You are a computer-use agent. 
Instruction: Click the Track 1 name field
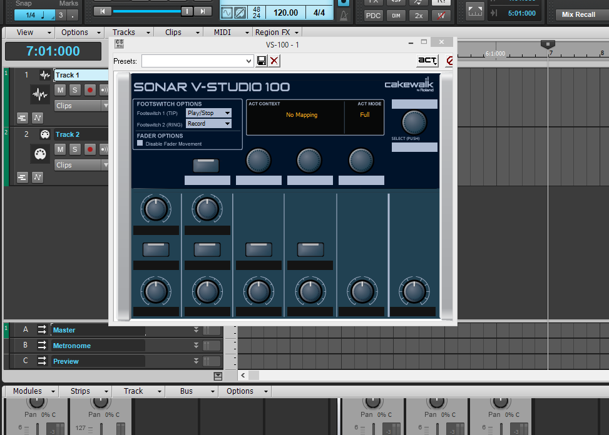[81, 75]
